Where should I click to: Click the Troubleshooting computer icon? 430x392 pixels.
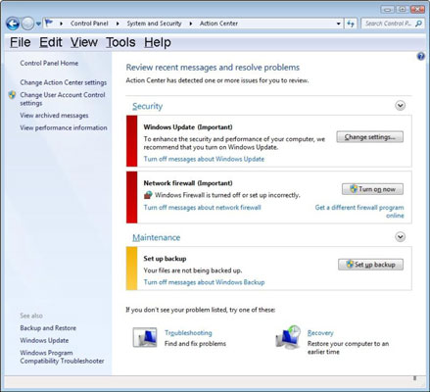145,338
